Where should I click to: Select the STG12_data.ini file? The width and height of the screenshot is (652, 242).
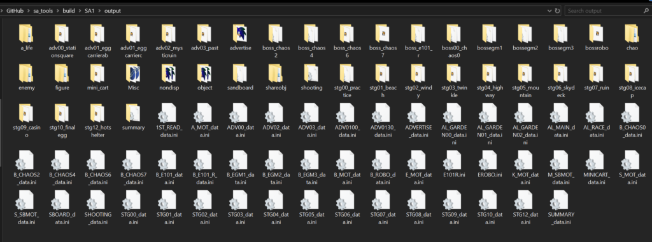(x=525, y=208)
